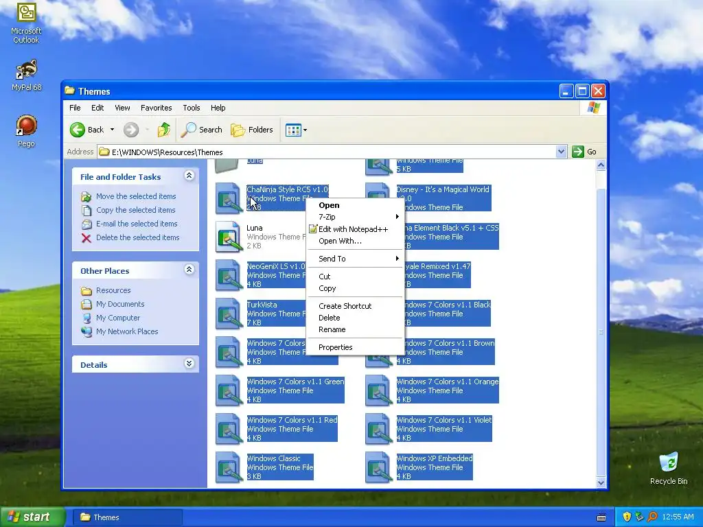
Task: Open the Microsoft Outlook desktop shortcut
Action: point(26,23)
